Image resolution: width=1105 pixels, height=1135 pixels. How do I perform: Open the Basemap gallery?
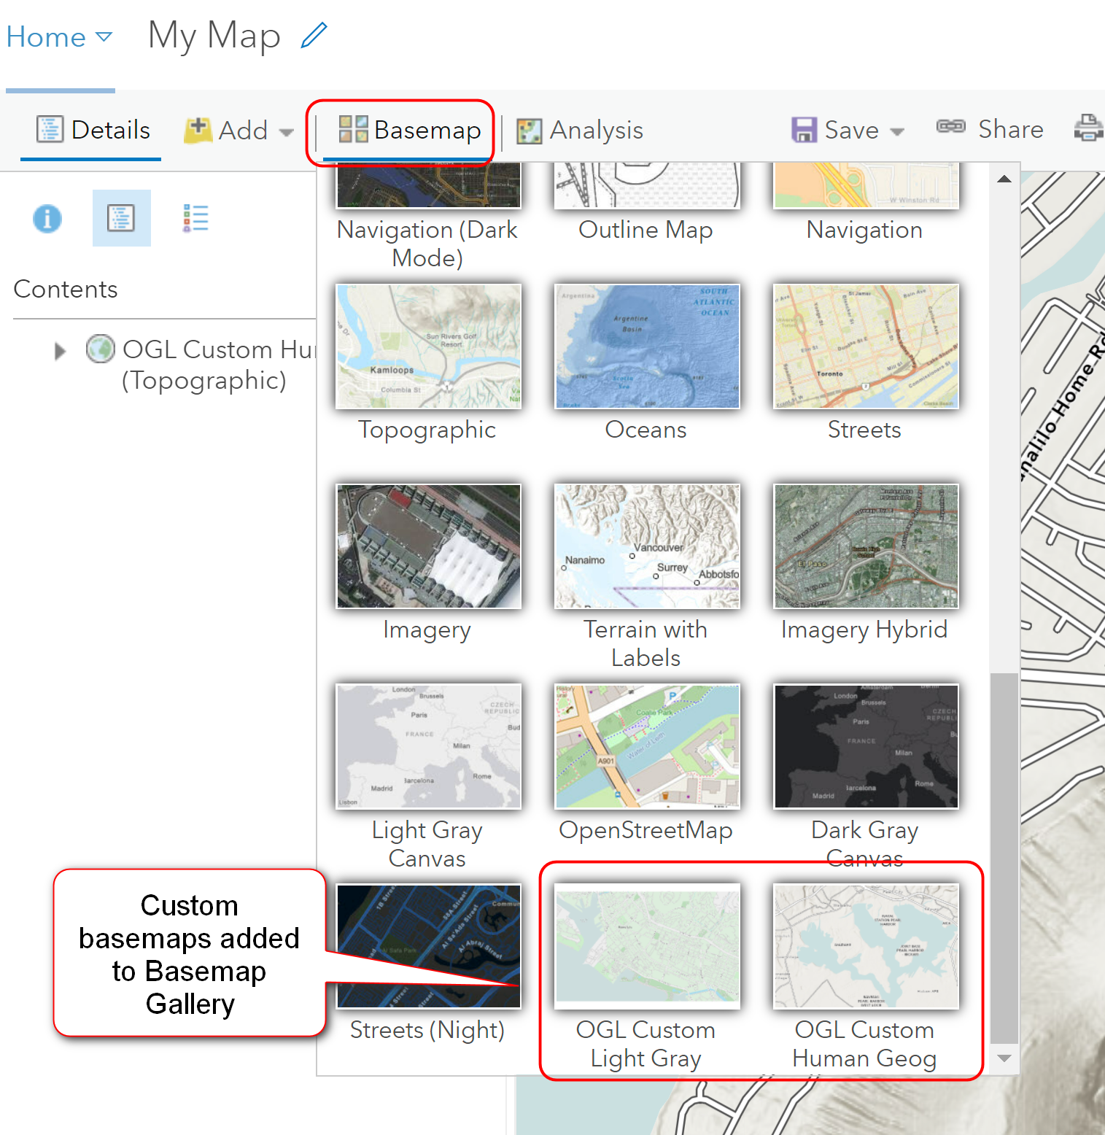pyautogui.click(x=409, y=130)
